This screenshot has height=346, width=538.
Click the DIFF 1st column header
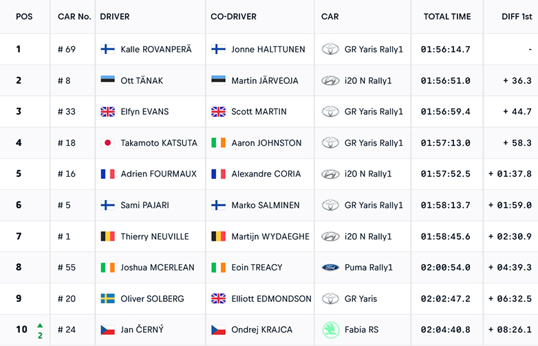click(512, 17)
